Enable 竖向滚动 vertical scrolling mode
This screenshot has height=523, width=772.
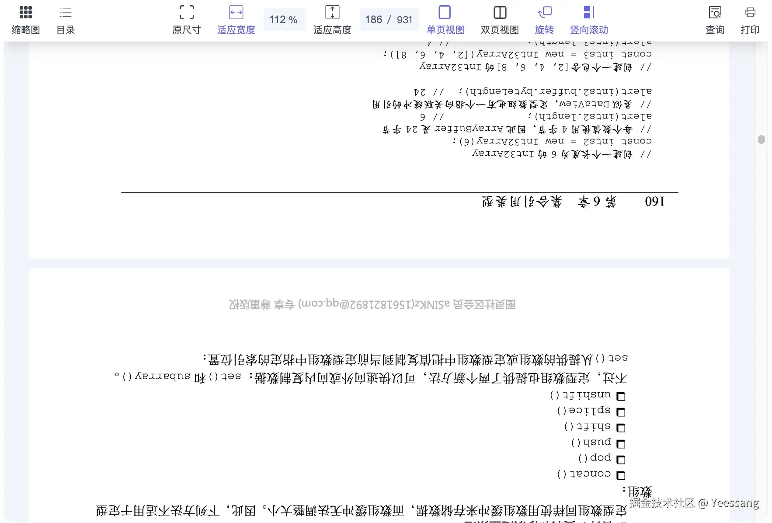click(588, 20)
